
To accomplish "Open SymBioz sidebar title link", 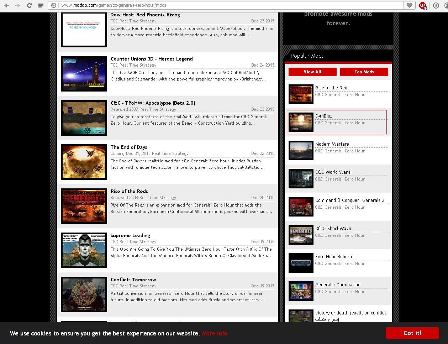I will 324,116.
